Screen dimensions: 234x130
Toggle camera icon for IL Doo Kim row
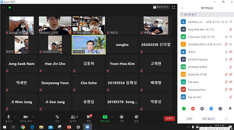[x=231, y=37]
